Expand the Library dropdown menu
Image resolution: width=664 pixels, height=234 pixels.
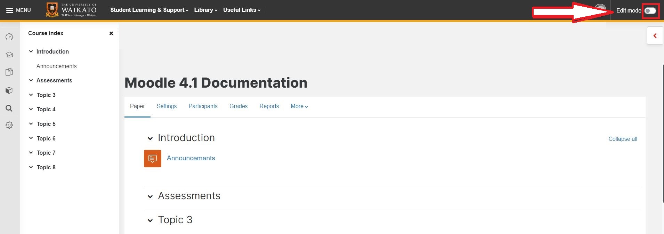(205, 10)
